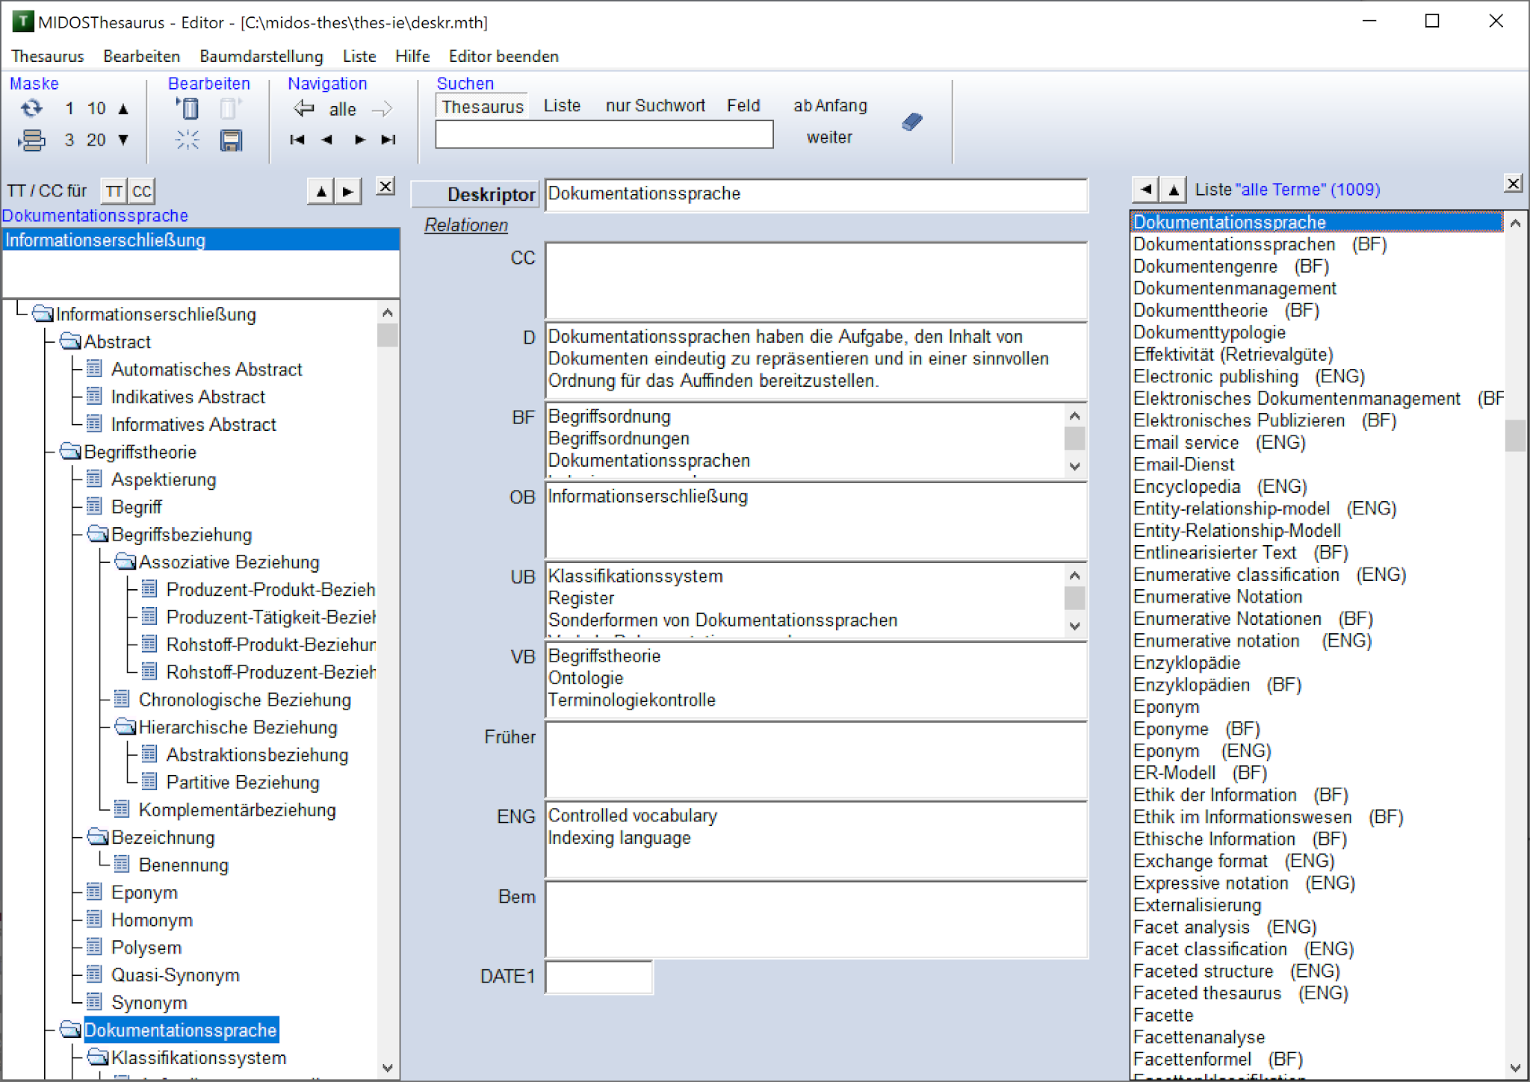Click the 'weiter' button to continue searching

point(829,137)
